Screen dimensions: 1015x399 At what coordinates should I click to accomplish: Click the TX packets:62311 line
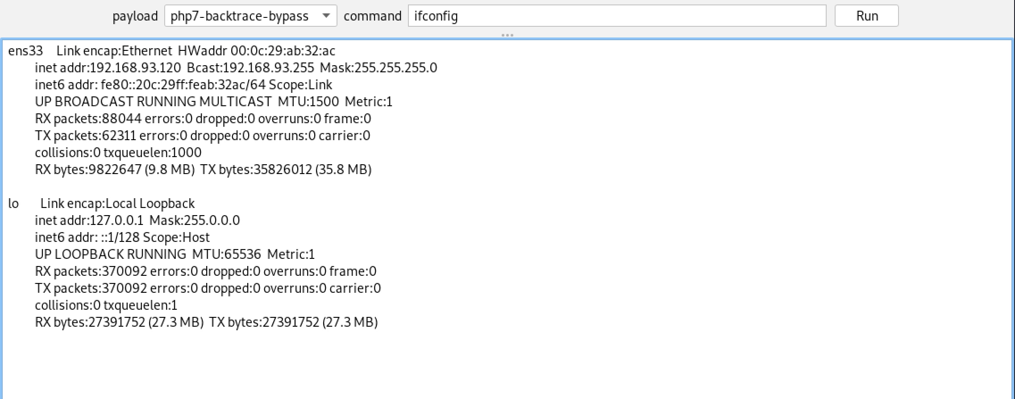(x=202, y=136)
